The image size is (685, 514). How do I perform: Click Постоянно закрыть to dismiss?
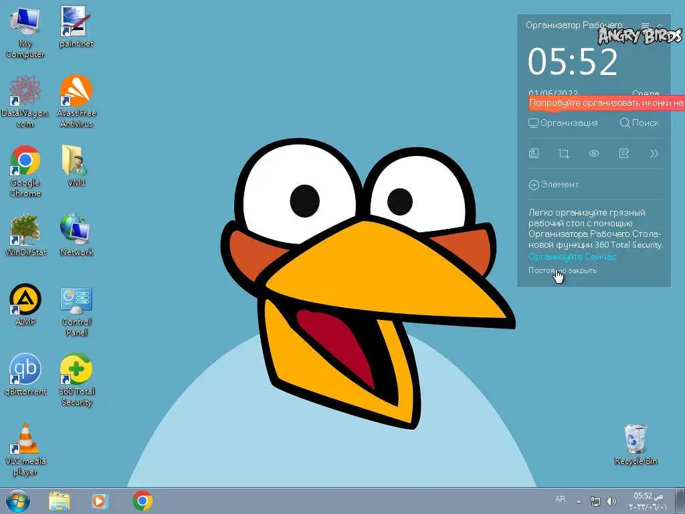[562, 270]
